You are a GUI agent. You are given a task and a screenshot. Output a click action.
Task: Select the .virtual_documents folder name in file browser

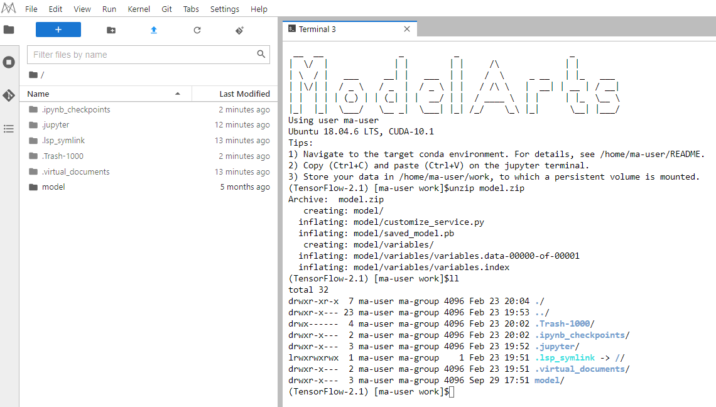(76, 171)
